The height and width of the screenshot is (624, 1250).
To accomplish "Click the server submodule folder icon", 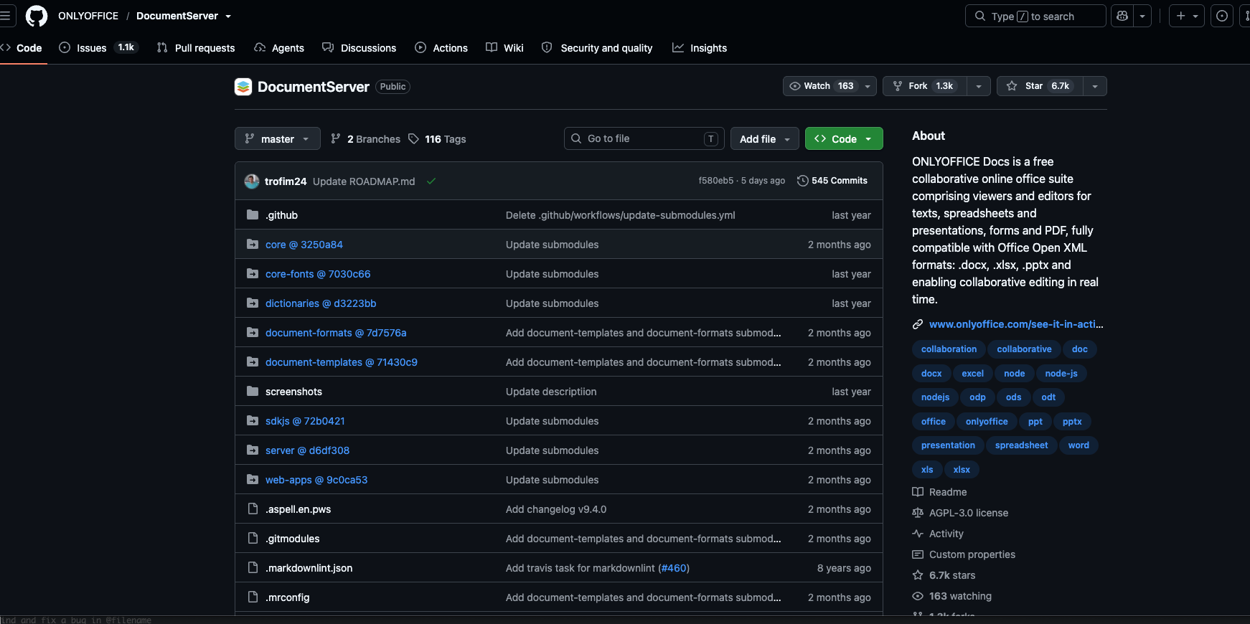I will pos(253,450).
